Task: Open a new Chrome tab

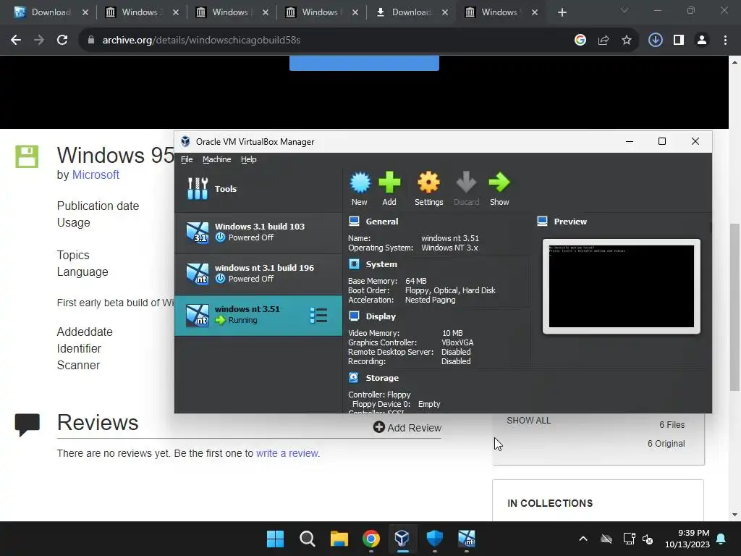Action: click(562, 12)
